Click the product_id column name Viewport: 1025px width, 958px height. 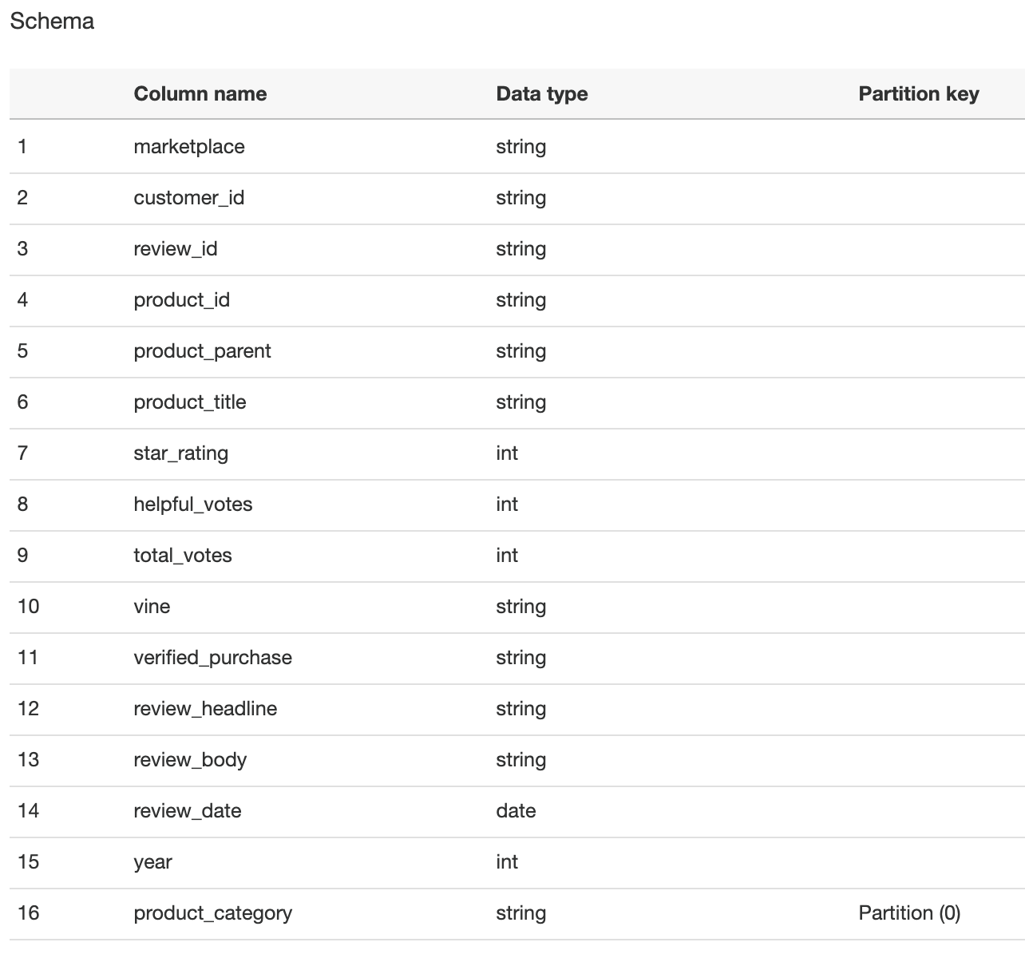tap(182, 300)
